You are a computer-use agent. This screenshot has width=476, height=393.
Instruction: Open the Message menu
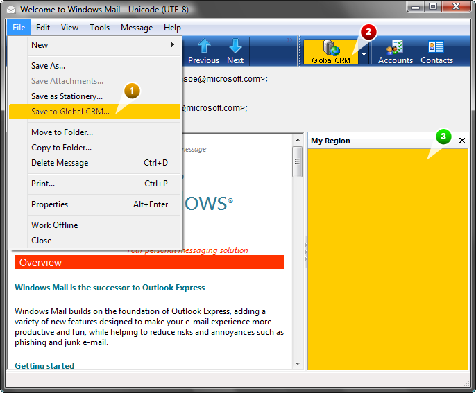pos(137,28)
